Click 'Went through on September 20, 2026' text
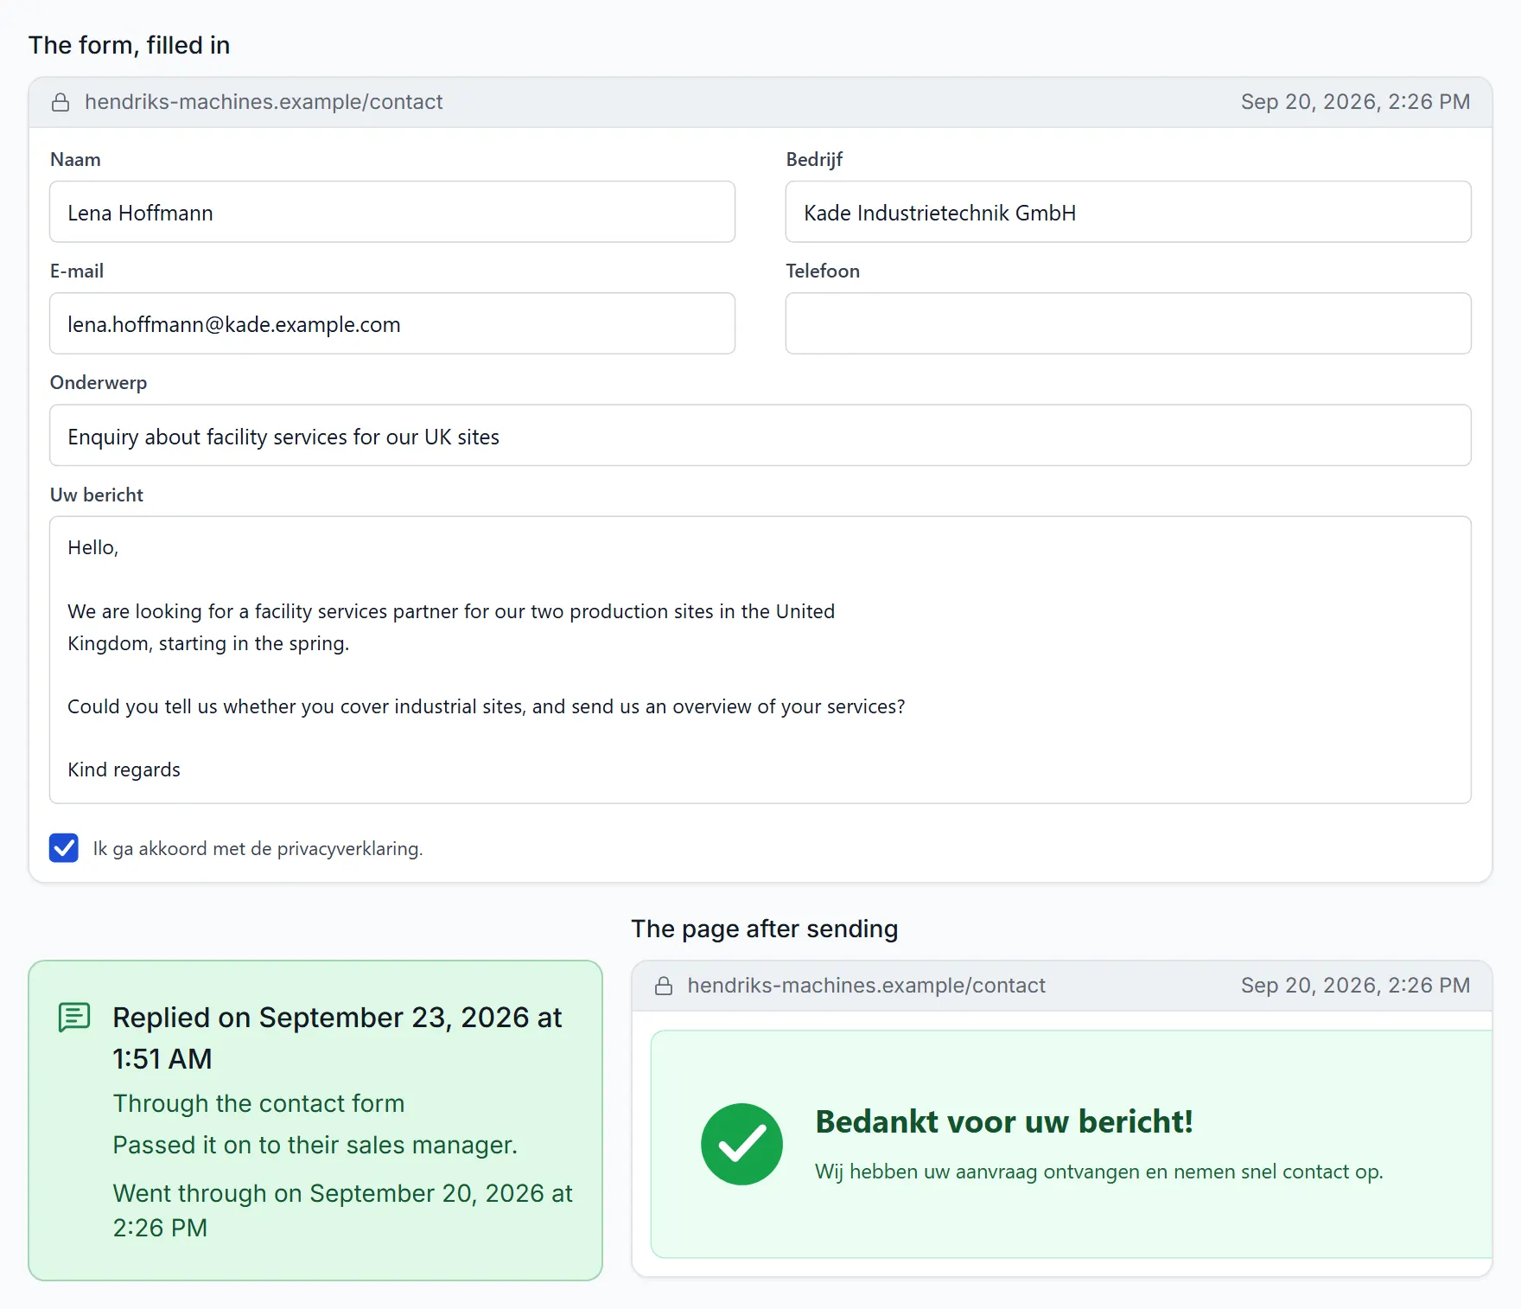 coord(343,1210)
